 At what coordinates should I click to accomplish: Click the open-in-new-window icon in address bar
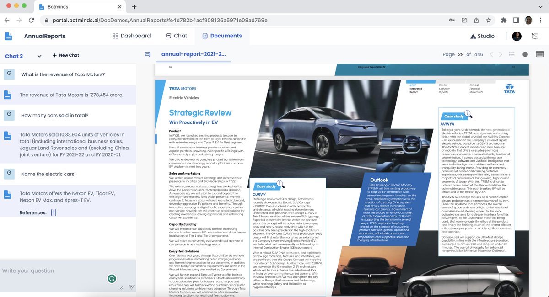pos(464,20)
